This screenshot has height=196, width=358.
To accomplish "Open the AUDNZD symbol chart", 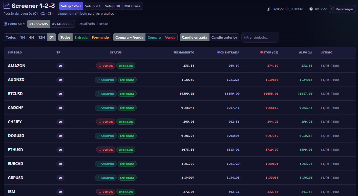I will pyautogui.click(x=16, y=80).
